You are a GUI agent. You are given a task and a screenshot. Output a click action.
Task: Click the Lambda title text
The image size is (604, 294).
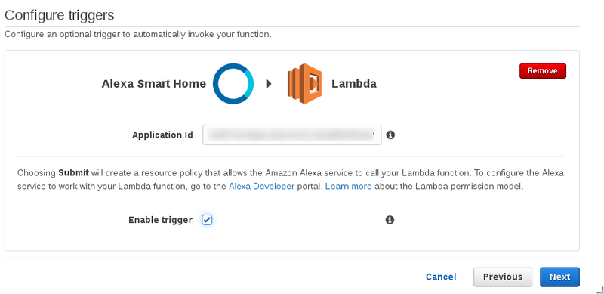click(x=354, y=84)
